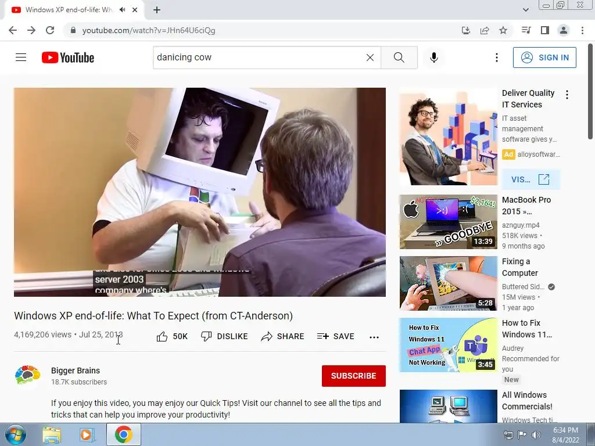Open Bigger Brains channel name link
The image size is (595, 446).
[76, 371]
